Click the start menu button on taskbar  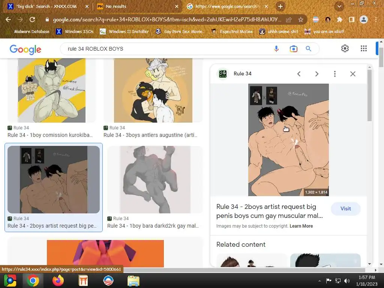pos(10,280)
